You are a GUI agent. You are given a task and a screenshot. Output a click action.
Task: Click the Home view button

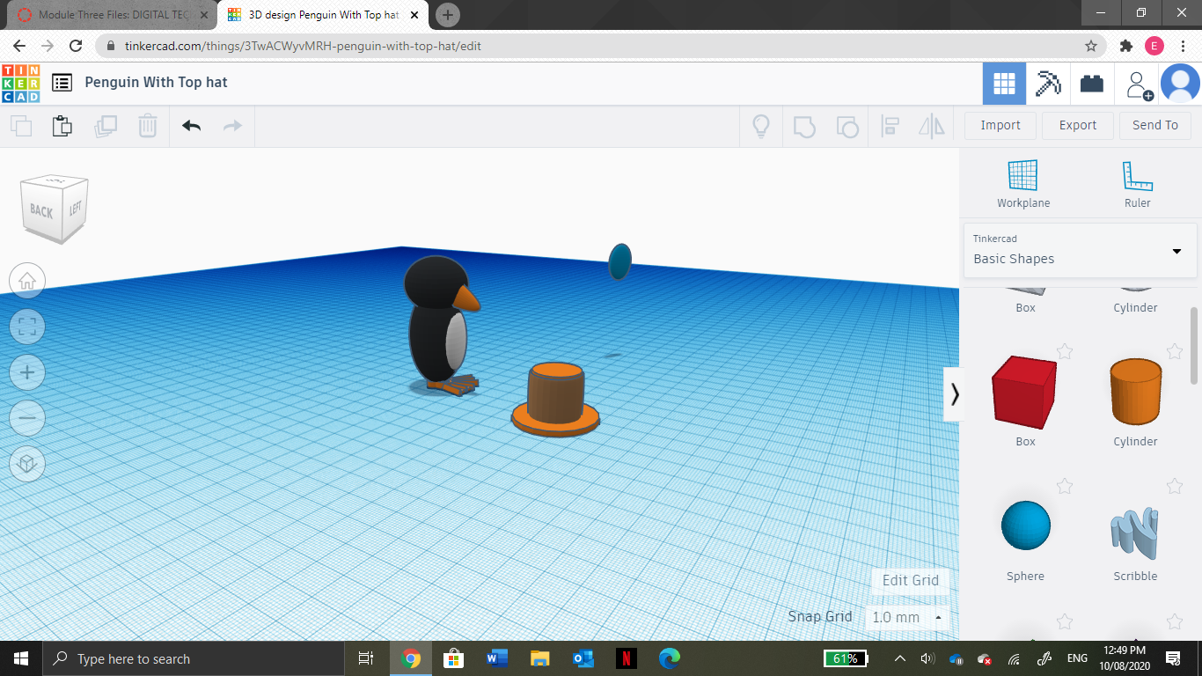click(27, 281)
